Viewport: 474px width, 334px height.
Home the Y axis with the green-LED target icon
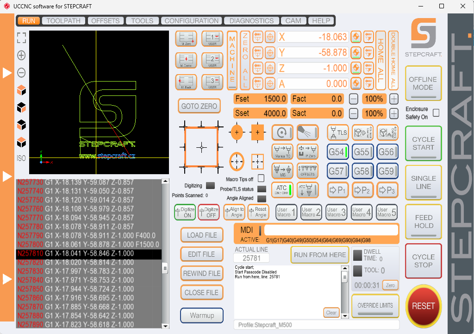pos(356,53)
